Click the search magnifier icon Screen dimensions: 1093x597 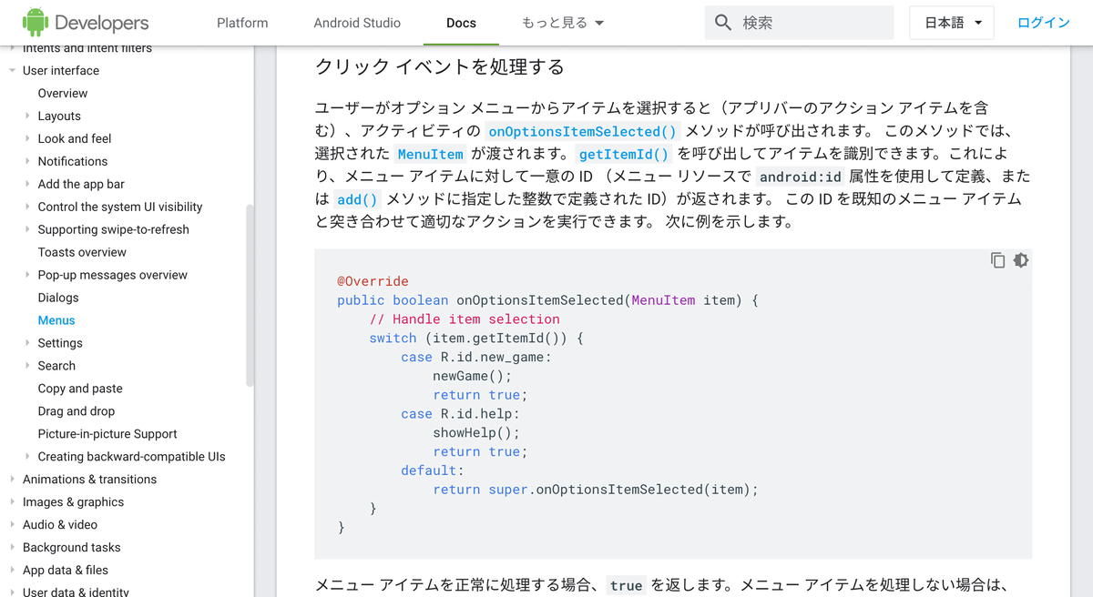[x=723, y=23]
